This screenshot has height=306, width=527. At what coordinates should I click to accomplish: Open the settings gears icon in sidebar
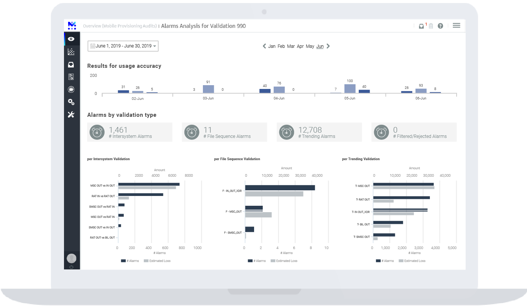71,102
